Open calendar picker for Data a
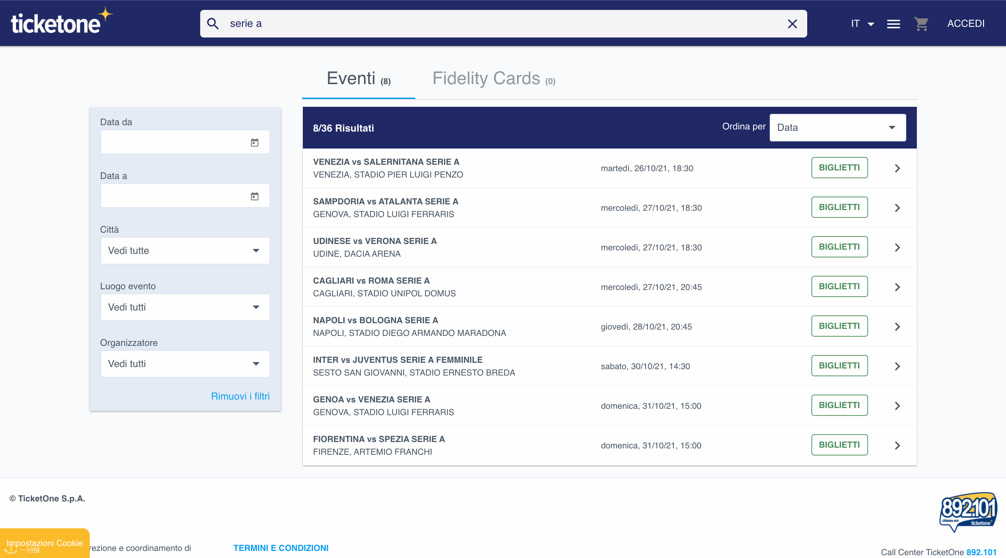The height and width of the screenshot is (558, 1006). point(255,196)
